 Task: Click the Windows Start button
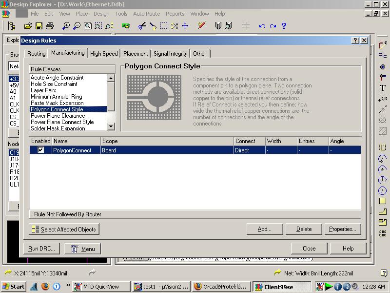coord(14,287)
